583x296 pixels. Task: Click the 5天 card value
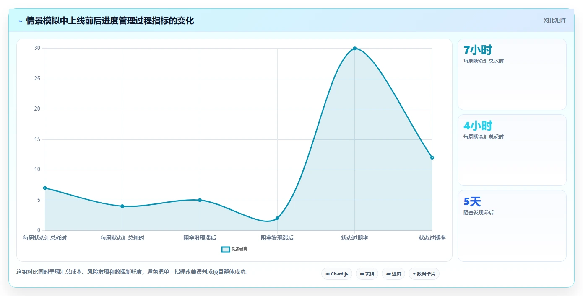pyautogui.click(x=472, y=201)
